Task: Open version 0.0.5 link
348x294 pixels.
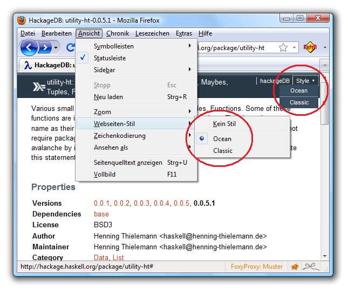Action: 181,203
